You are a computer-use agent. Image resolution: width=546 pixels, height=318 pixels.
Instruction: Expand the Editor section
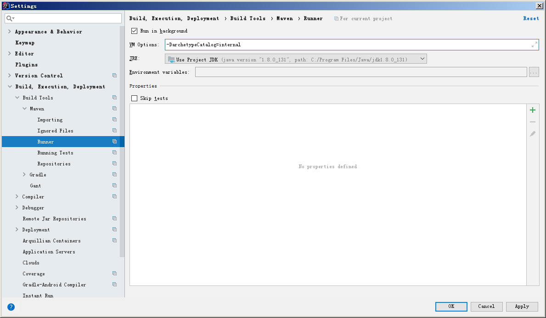click(x=9, y=54)
